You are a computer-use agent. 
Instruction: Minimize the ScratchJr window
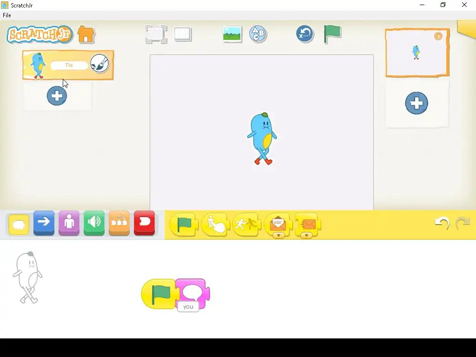point(422,5)
